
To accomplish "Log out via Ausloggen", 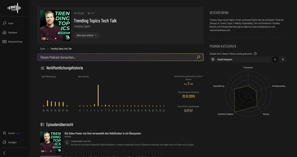I will point(12,142).
